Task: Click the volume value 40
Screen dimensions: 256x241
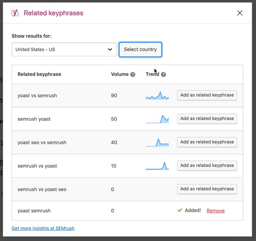Action: coord(114,142)
